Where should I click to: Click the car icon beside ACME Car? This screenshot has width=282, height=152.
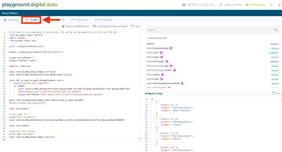(x=184, y=5)
